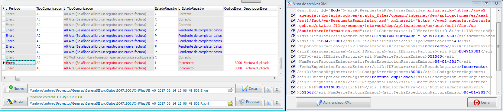The height and width of the screenshot is (111, 503).
Task: Click the Enviar button
Action: 15,102
